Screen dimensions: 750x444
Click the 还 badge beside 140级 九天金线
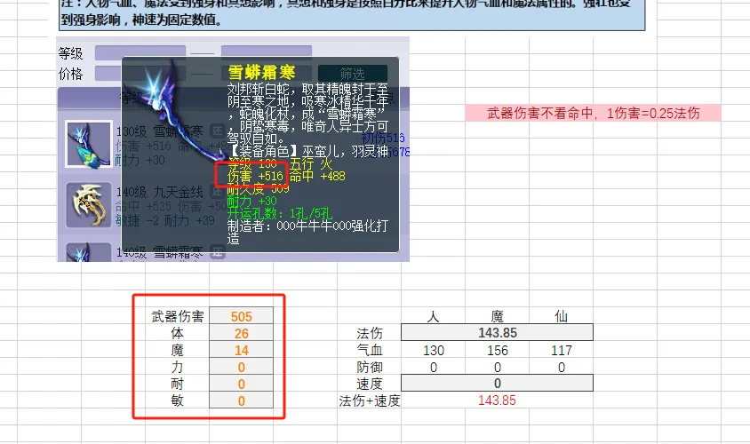coord(218,192)
